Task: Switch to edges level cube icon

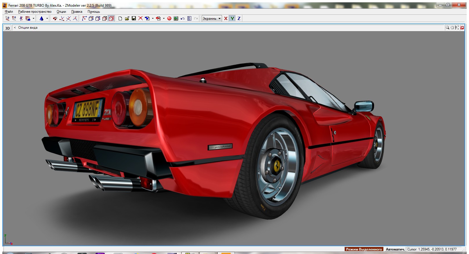Action: 91,19
